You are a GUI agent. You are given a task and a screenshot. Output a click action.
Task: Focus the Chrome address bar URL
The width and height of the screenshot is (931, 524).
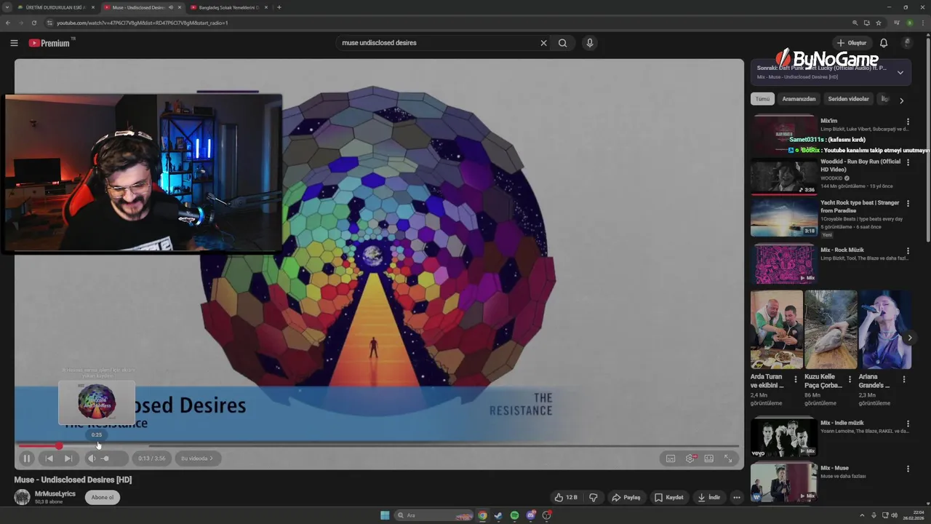(x=143, y=23)
